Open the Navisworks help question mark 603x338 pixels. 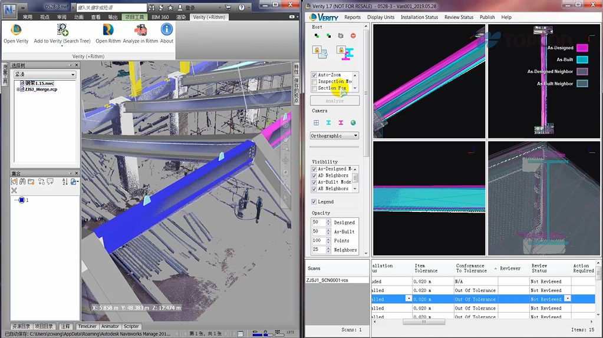click(x=242, y=7)
